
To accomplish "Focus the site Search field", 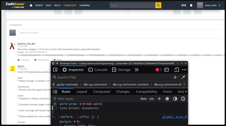I will click(132, 5).
